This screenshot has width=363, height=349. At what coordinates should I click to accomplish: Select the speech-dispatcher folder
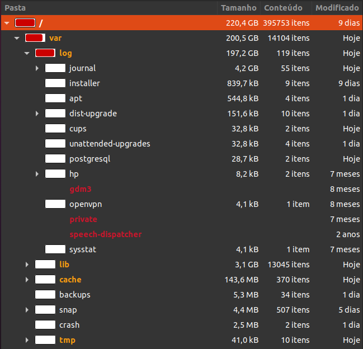(x=106, y=234)
